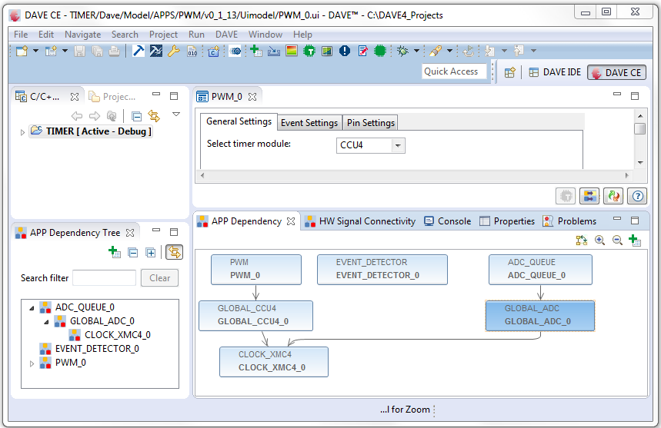Click the new C source file icon
Viewport: 661px width, 428px height.
pos(214,51)
